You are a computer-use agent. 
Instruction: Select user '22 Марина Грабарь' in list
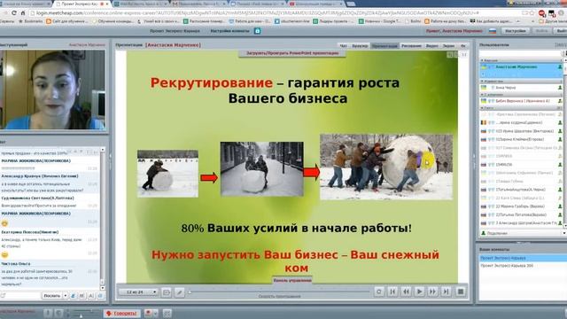tap(521, 206)
